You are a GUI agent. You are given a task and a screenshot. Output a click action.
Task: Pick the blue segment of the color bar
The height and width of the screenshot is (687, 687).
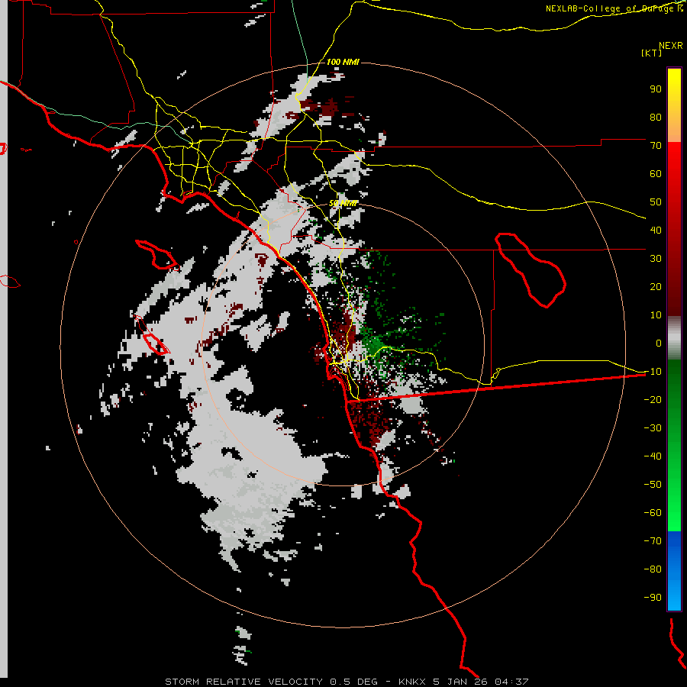(x=674, y=570)
